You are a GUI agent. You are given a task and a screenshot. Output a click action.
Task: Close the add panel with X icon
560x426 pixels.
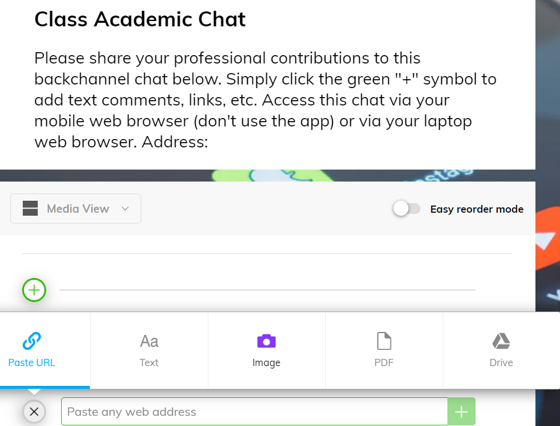point(34,412)
